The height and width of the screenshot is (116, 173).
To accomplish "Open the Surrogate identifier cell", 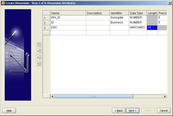I will (x=119, y=18).
